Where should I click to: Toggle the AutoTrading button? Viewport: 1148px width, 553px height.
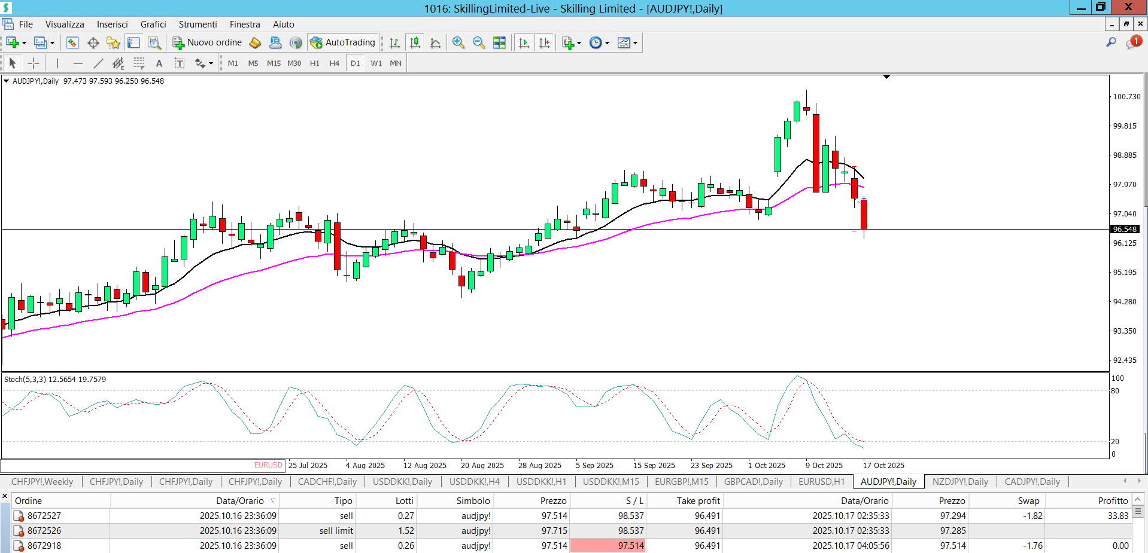tap(343, 42)
